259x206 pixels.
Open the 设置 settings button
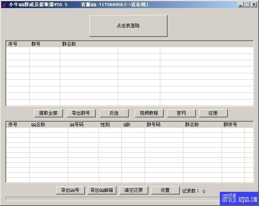(165, 190)
